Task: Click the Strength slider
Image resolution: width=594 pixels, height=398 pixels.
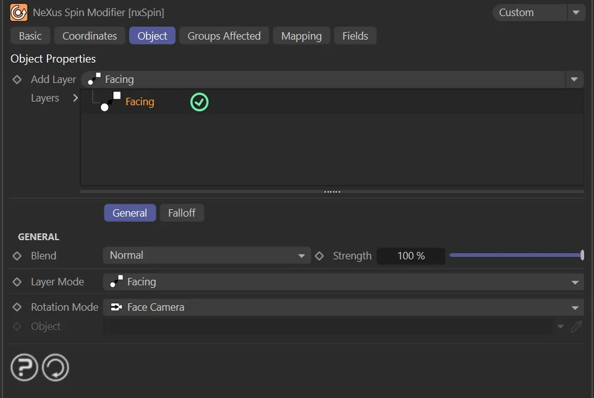Action: 517,255
